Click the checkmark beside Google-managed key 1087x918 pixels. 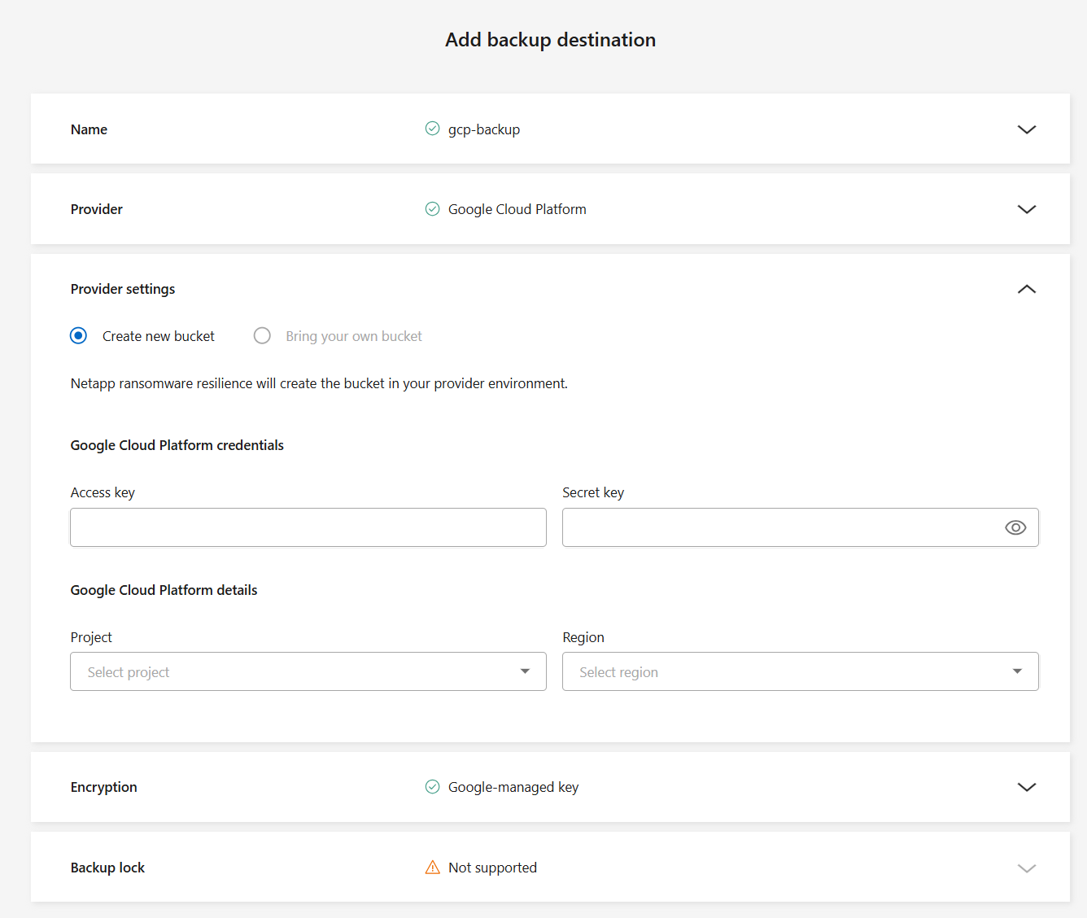click(432, 787)
